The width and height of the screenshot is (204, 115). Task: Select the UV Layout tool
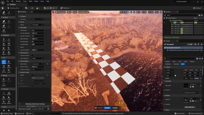pyautogui.click(x=9, y=71)
